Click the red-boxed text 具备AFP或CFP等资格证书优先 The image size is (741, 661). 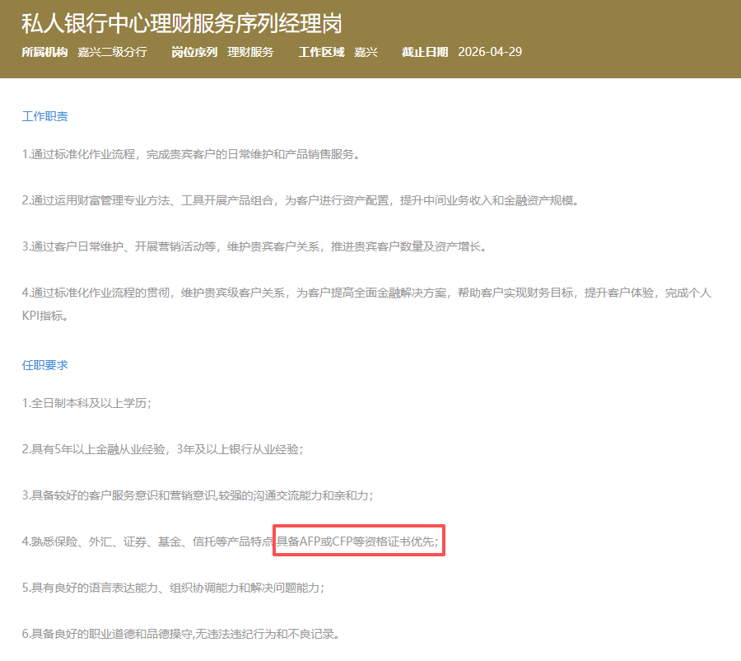coord(357,541)
